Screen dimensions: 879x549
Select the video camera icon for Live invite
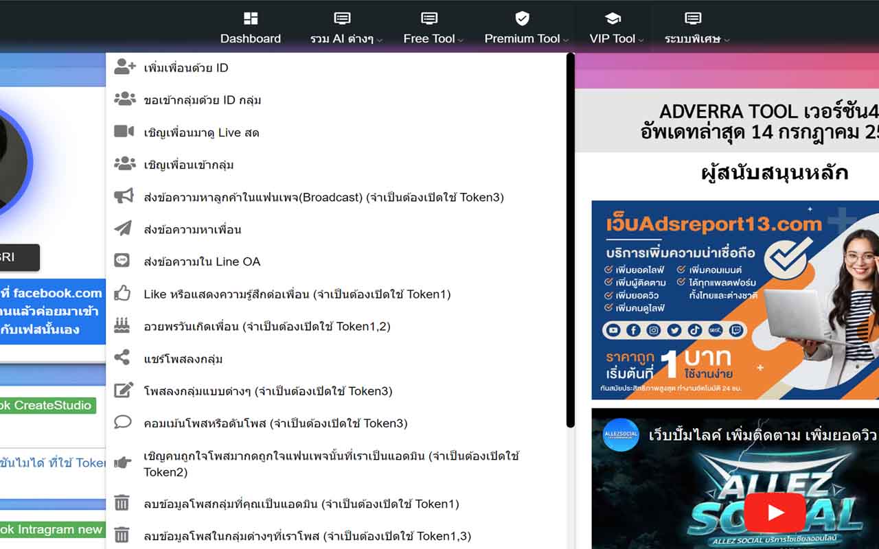click(123, 132)
